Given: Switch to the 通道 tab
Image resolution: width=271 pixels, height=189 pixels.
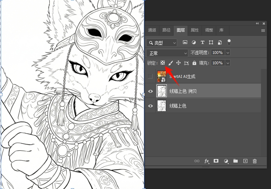Looking at the screenshot, I should click(x=152, y=30).
